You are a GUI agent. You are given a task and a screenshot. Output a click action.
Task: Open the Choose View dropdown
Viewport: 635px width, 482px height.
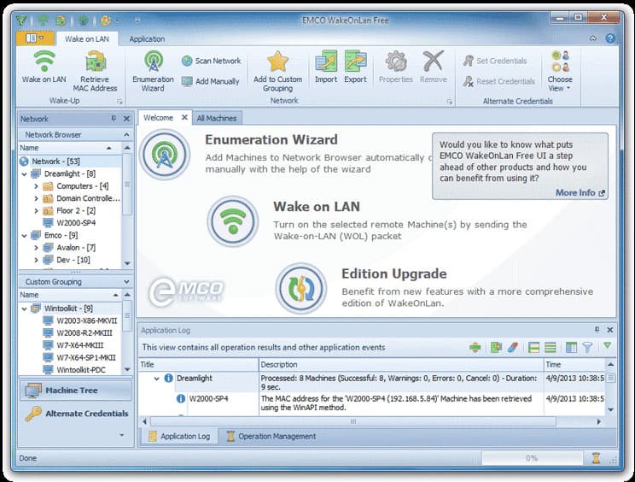tap(560, 71)
